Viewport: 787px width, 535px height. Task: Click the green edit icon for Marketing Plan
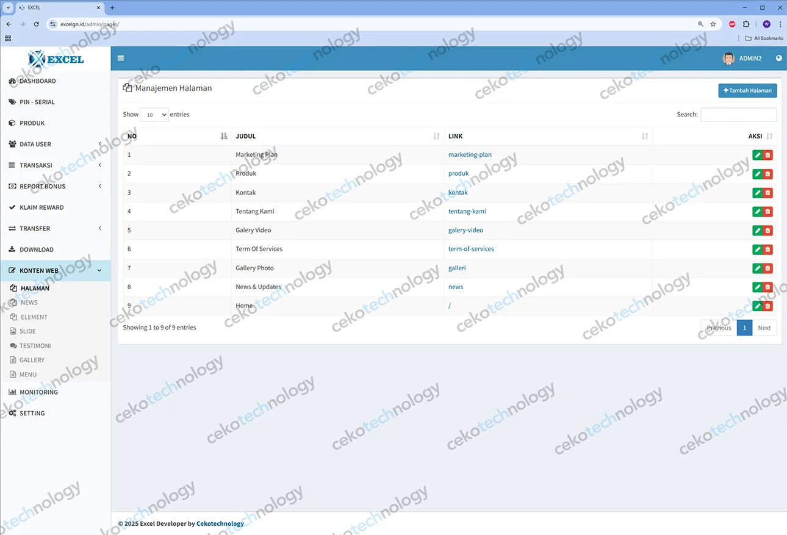tap(757, 155)
